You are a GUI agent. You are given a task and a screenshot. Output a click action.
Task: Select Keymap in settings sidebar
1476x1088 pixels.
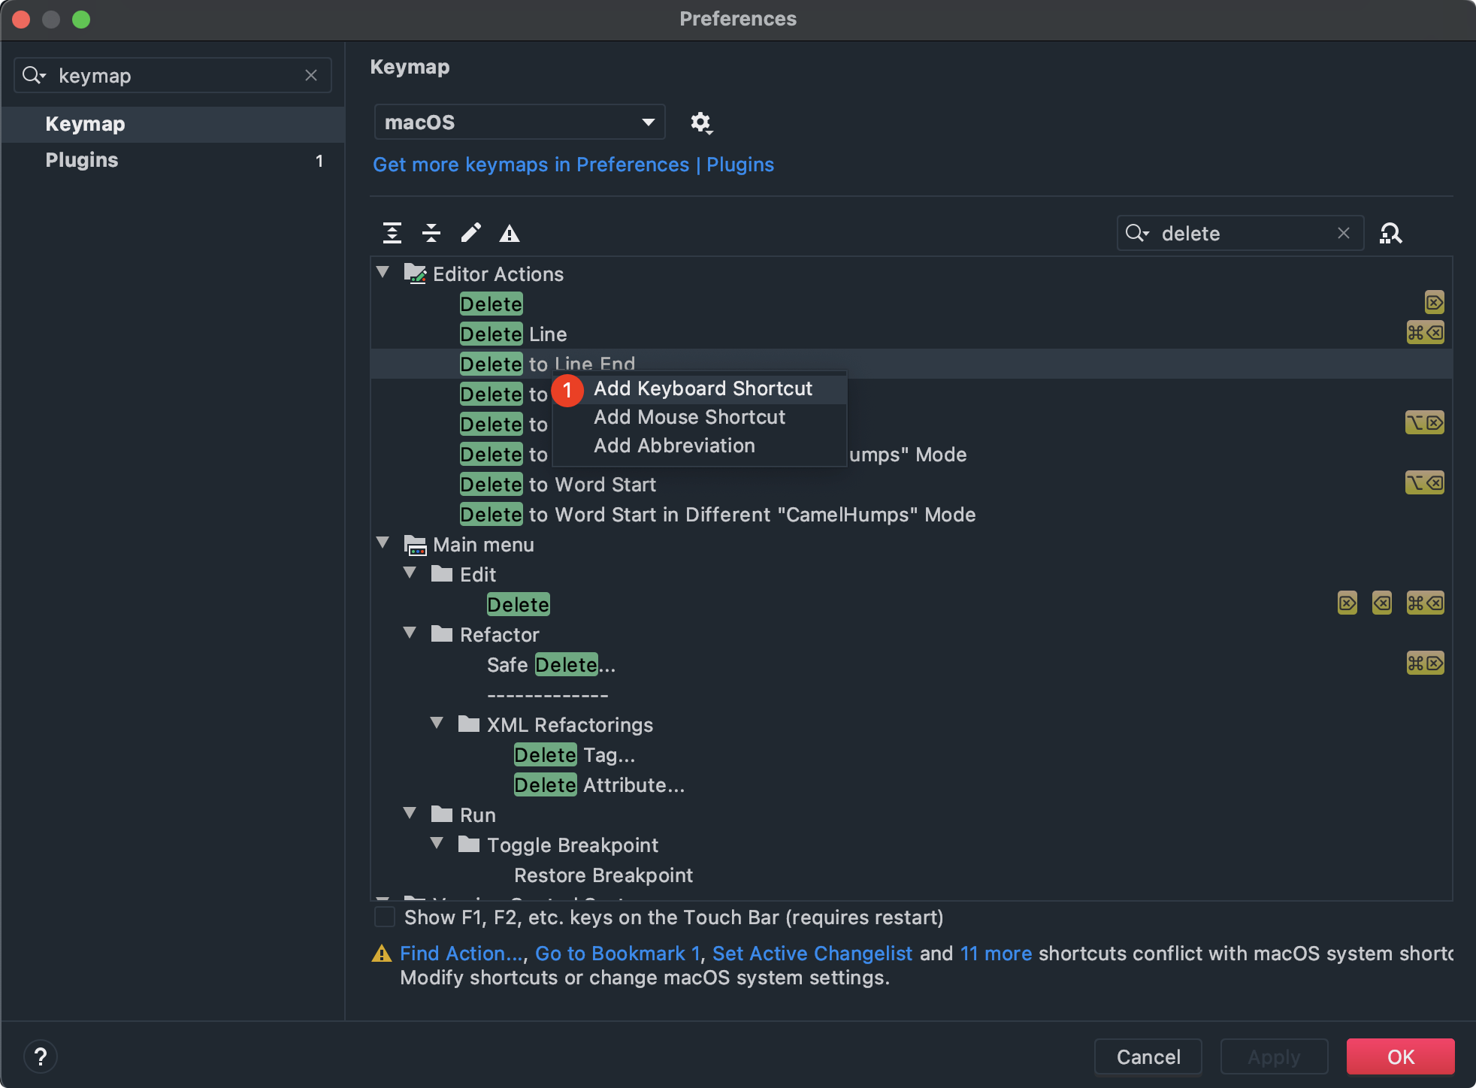pos(173,124)
